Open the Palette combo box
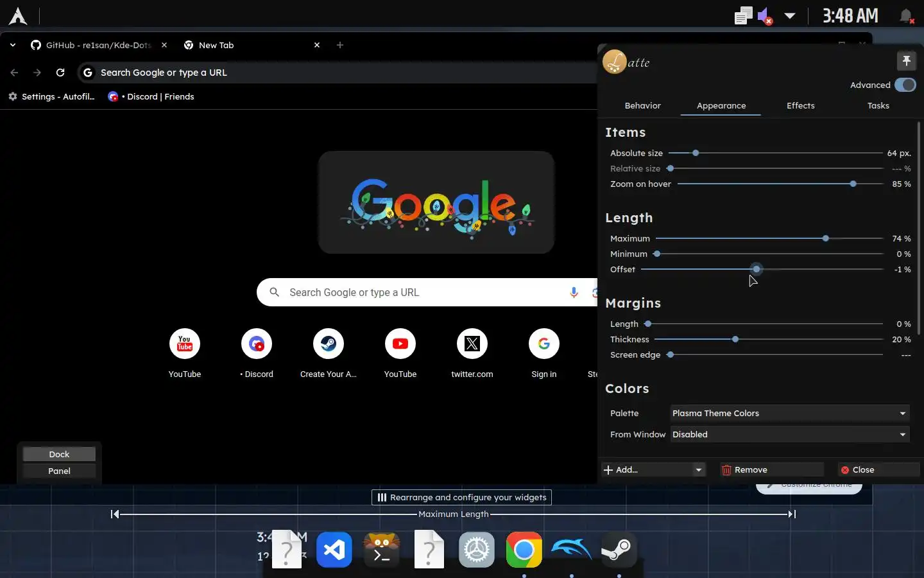This screenshot has width=924, height=578. pos(790,413)
